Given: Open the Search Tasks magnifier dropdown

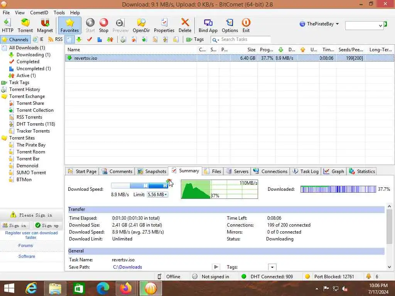Looking at the screenshot, I should pyautogui.click(x=215, y=40).
